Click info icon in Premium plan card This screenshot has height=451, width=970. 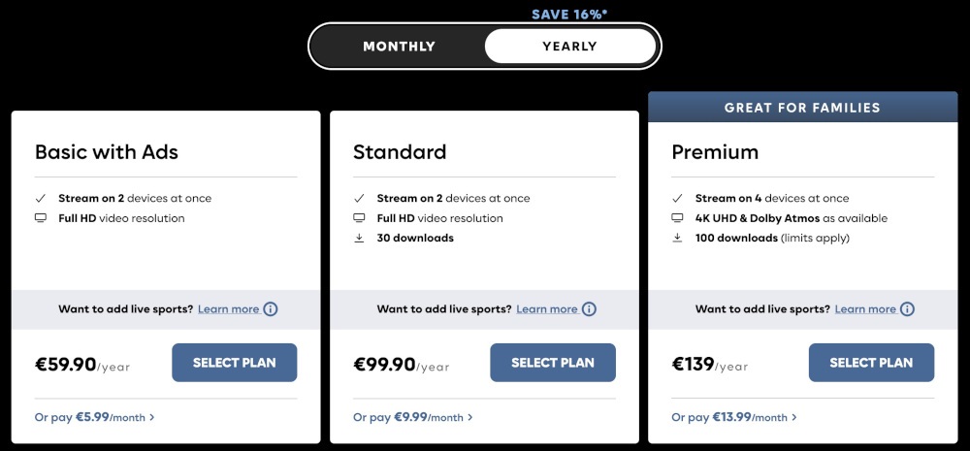point(907,309)
